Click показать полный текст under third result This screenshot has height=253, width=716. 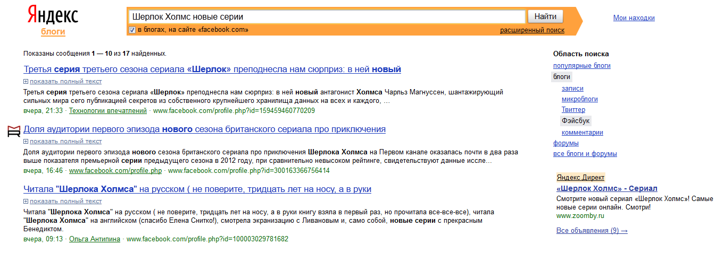point(65,202)
